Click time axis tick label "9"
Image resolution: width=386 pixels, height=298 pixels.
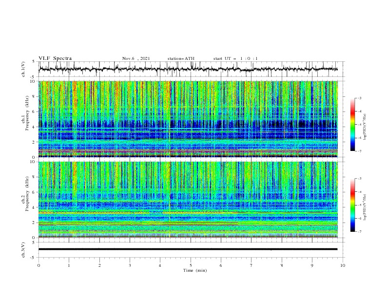(x=312, y=265)
